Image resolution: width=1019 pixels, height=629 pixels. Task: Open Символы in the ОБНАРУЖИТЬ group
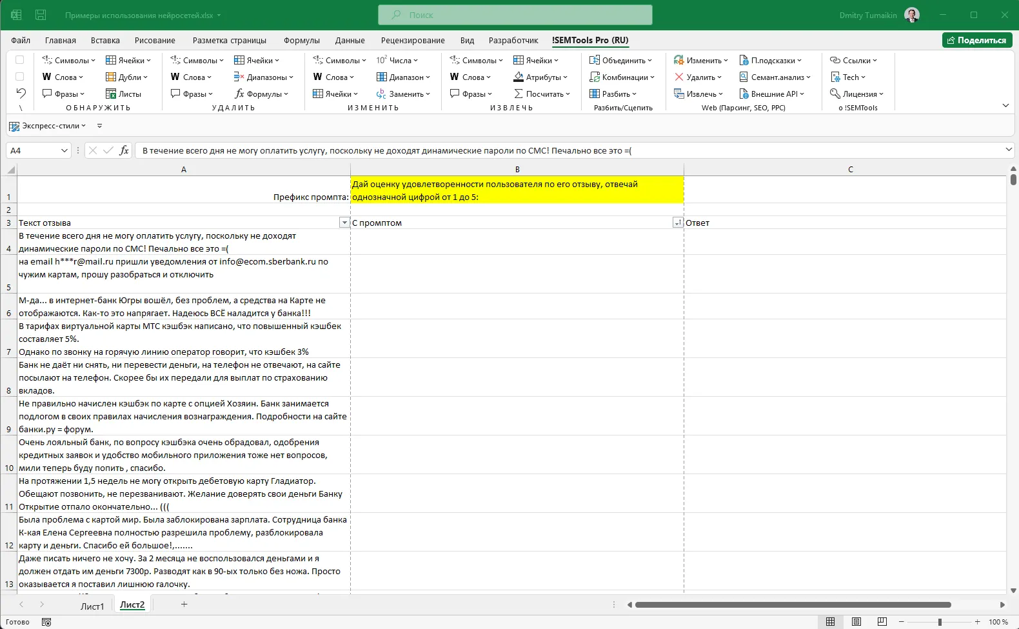tap(68, 60)
